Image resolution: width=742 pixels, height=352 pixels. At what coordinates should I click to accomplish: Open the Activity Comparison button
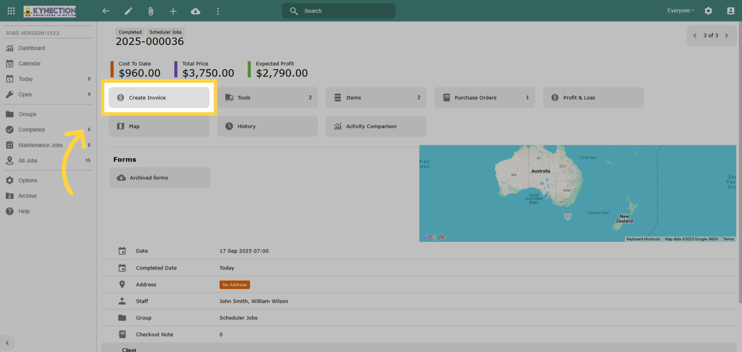tap(376, 126)
